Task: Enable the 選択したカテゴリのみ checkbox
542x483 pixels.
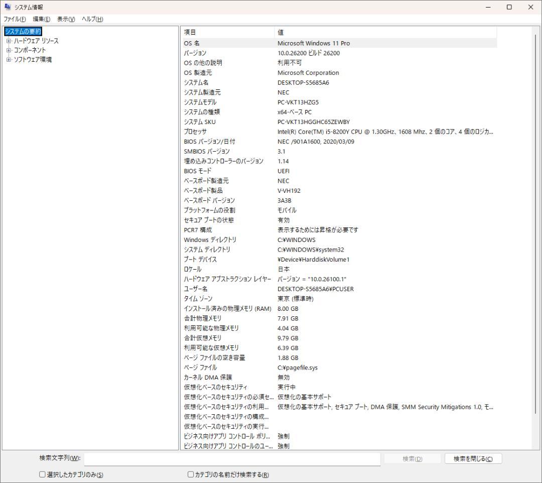Action: click(x=42, y=474)
